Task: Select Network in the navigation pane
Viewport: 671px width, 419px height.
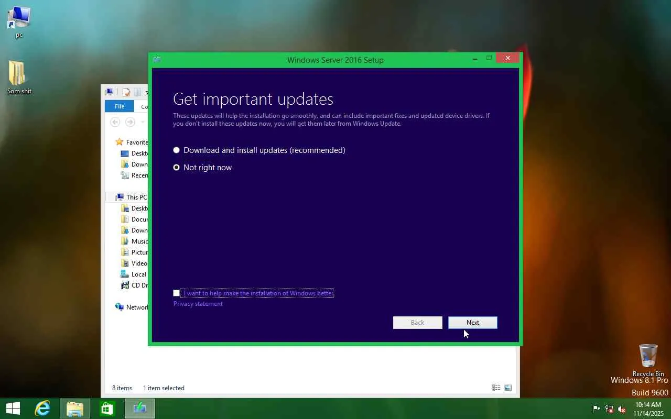Action: (x=132, y=307)
